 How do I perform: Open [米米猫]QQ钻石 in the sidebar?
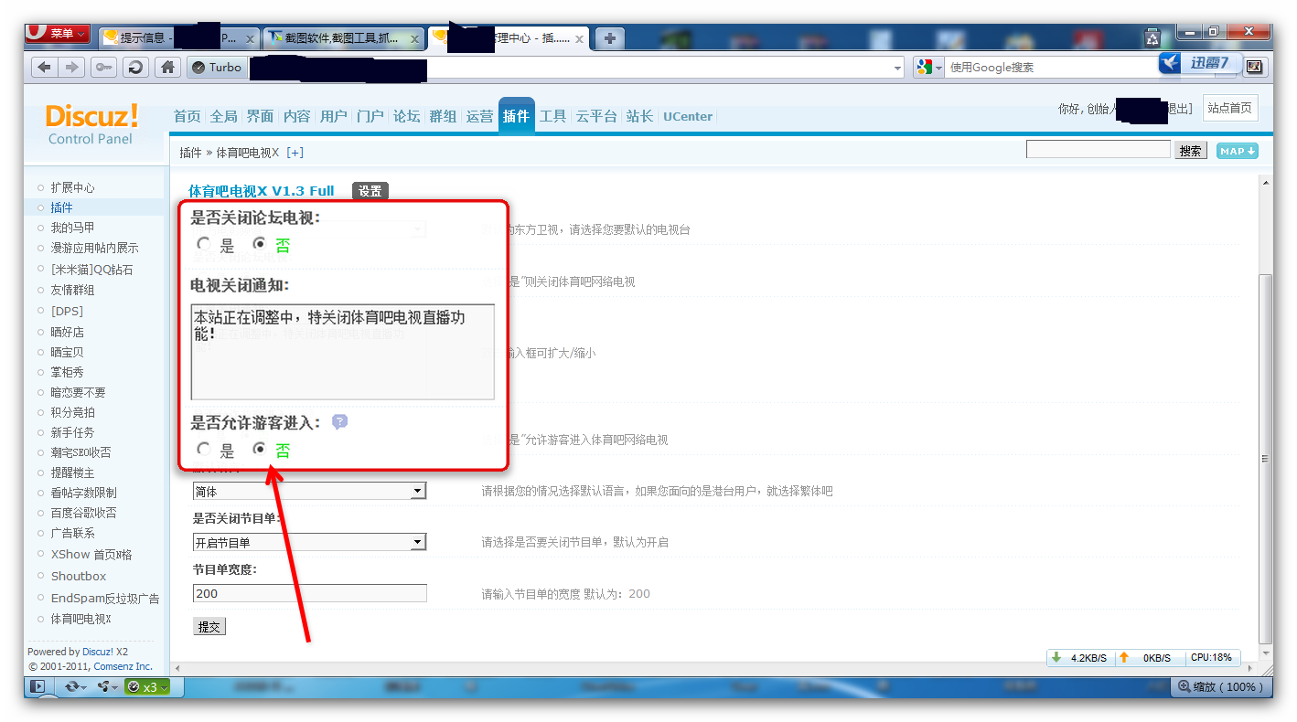pos(91,270)
